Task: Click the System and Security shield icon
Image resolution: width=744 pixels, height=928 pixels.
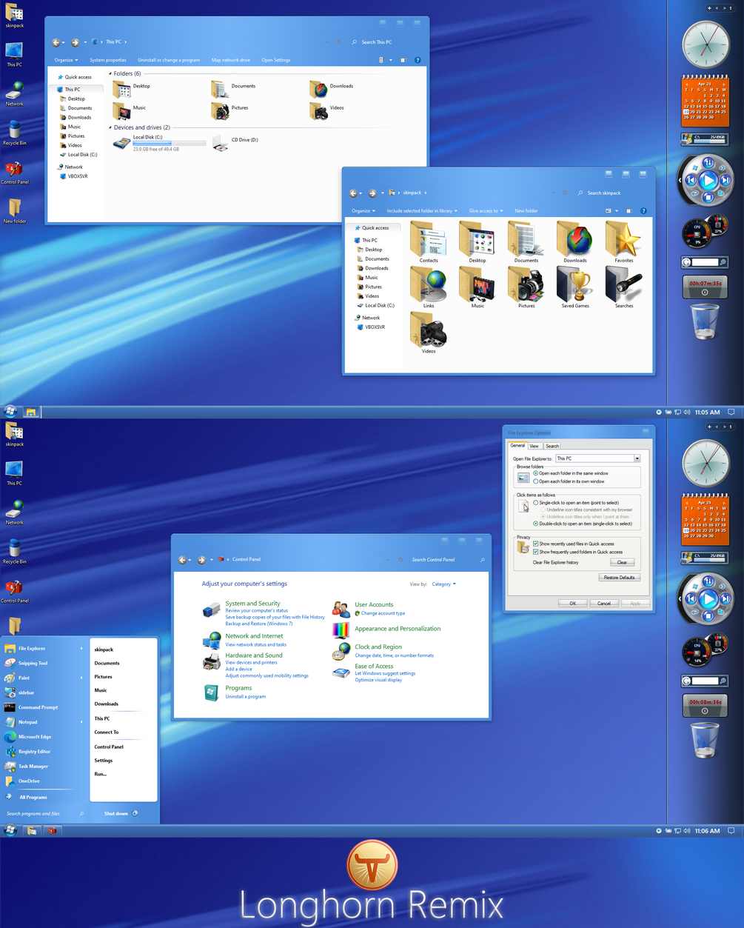Action: [212, 610]
